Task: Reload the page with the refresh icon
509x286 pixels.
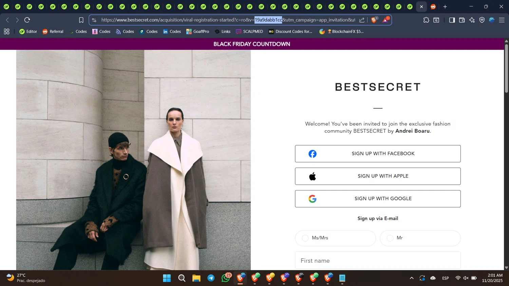Action: [x=27, y=20]
